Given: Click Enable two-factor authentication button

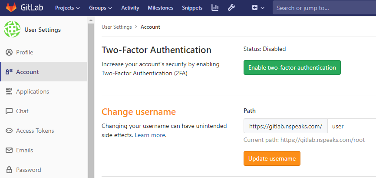Looking at the screenshot, I should click(x=292, y=67).
